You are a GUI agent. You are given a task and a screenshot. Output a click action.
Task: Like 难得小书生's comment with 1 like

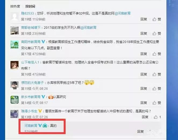tap(157, 117)
